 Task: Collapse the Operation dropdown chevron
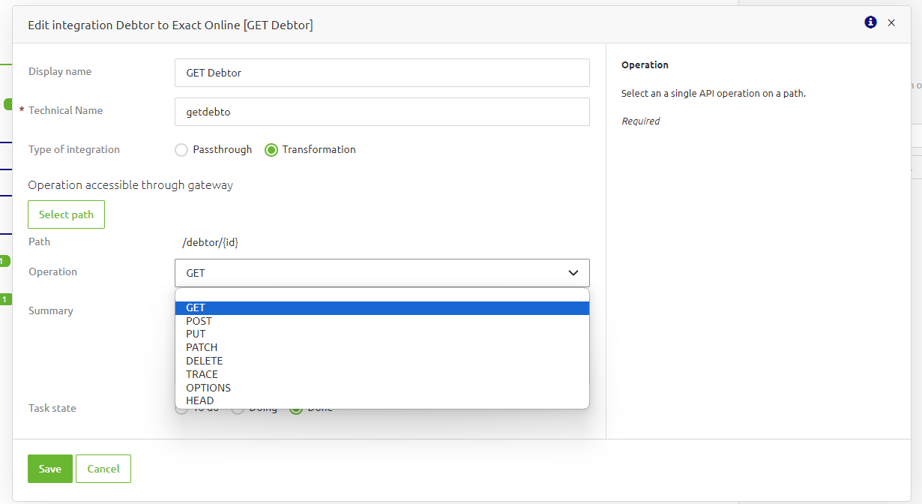point(573,273)
